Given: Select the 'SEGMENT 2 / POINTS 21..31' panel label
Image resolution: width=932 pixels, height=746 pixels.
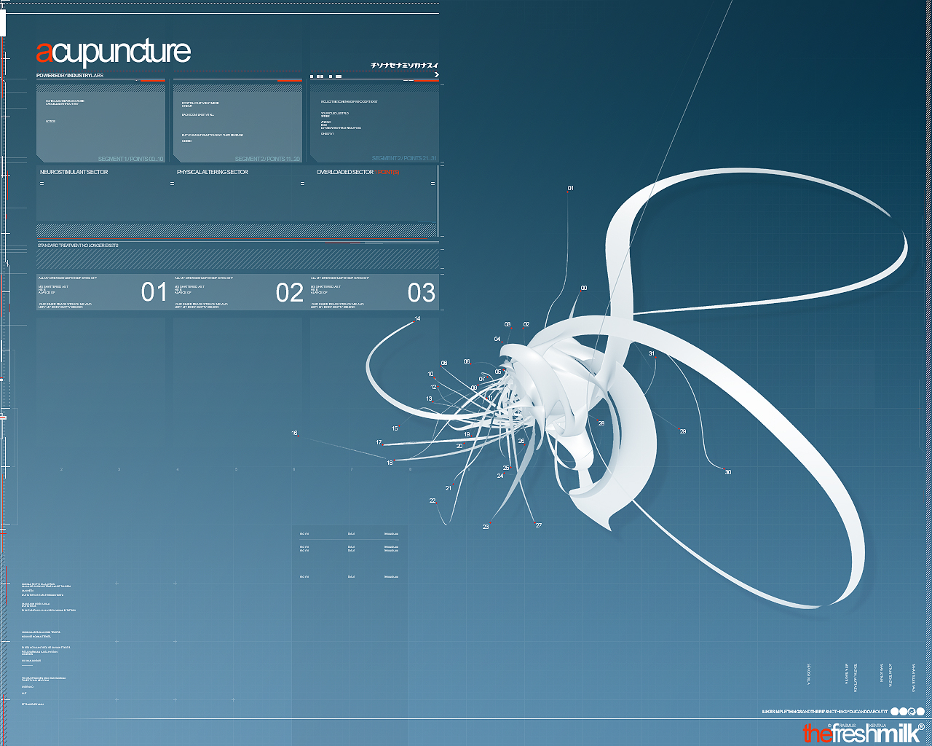Looking at the screenshot, I should [404, 158].
